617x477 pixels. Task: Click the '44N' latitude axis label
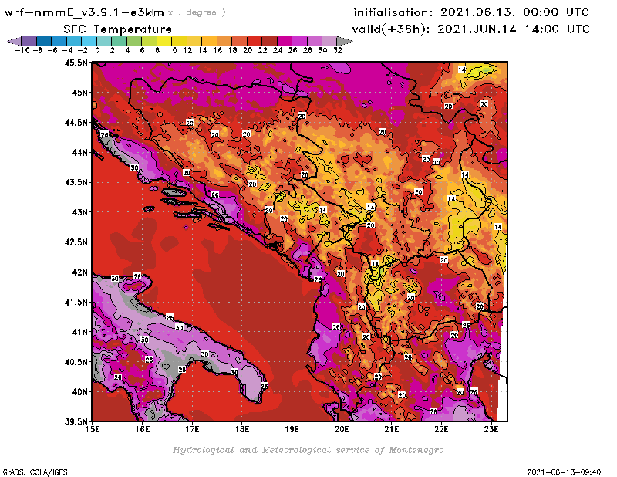(x=80, y=152)
